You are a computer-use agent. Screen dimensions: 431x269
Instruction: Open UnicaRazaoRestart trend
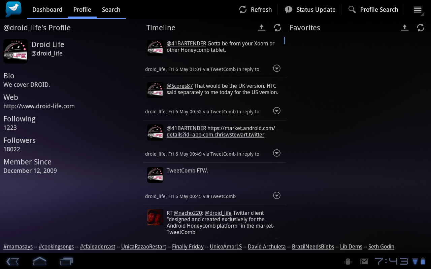[x=144, y=246]
